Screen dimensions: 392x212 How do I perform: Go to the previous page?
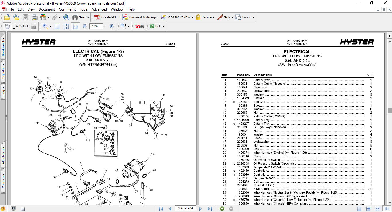pos(170,209)
